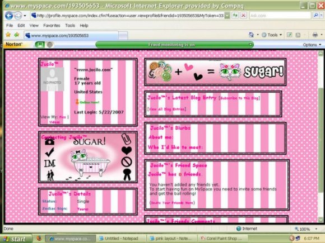This screenshot has height=243, width=325.
Task: Click the Home page toolbar icon
Action: tap(251, 35)
